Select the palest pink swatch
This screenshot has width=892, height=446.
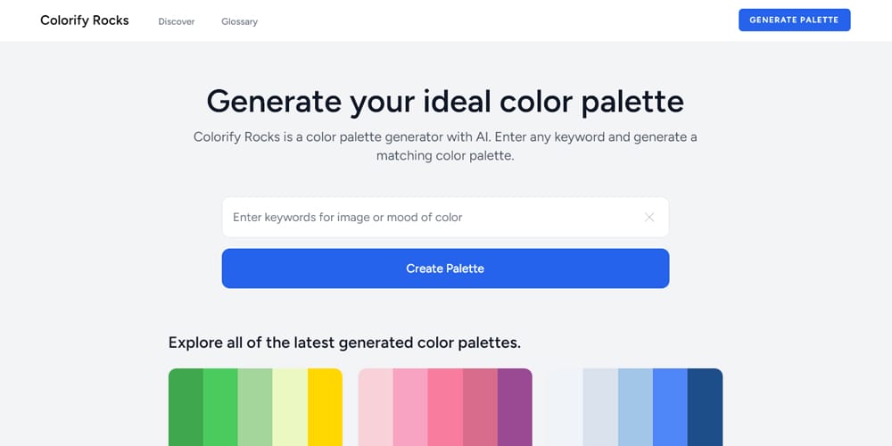coord(376,408)
